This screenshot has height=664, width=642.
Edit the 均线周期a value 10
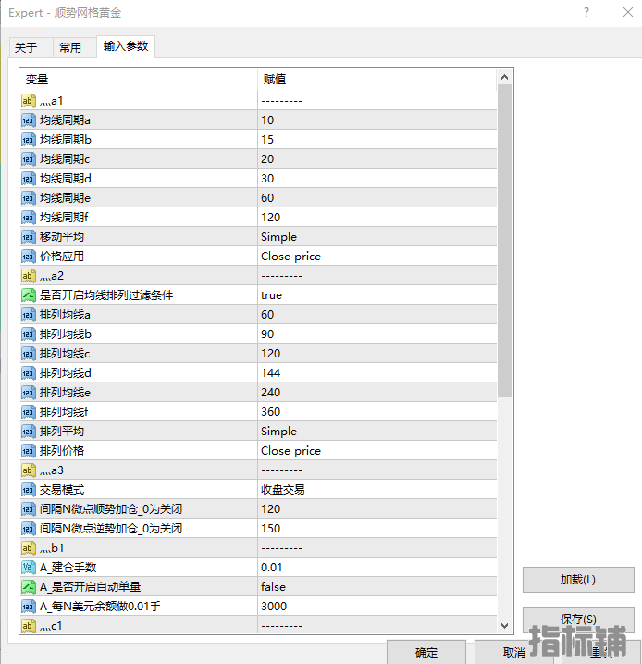click(377, 120)
